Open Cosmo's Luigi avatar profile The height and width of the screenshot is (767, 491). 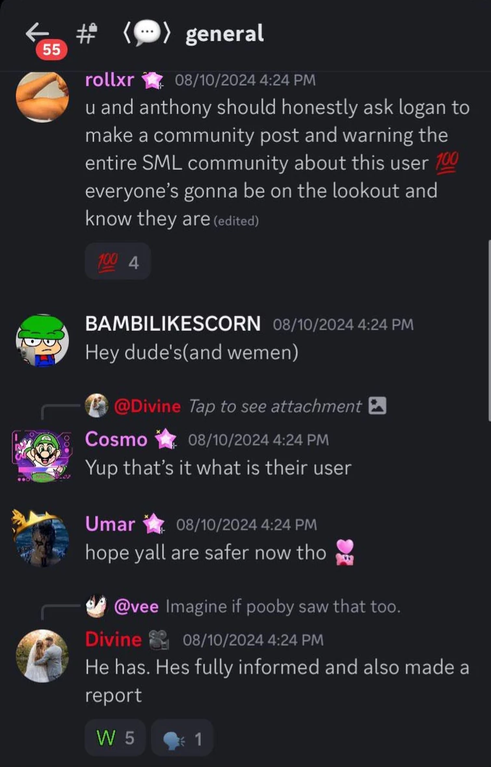coord(42,457)
